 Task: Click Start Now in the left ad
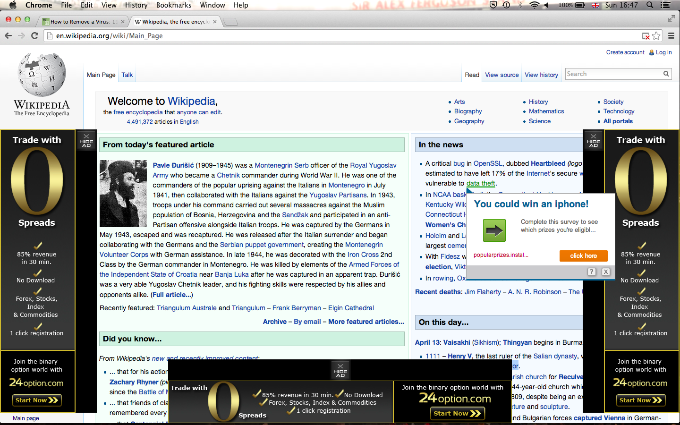37,400
